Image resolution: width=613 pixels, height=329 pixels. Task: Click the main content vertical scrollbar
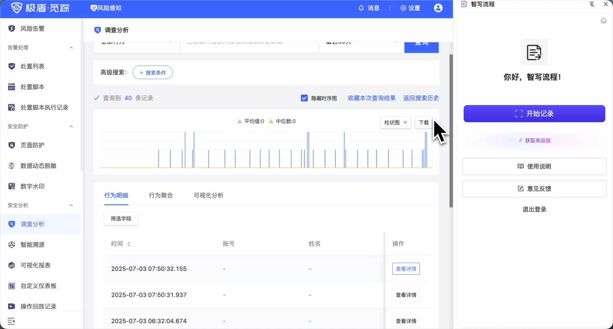pos(451,131)
